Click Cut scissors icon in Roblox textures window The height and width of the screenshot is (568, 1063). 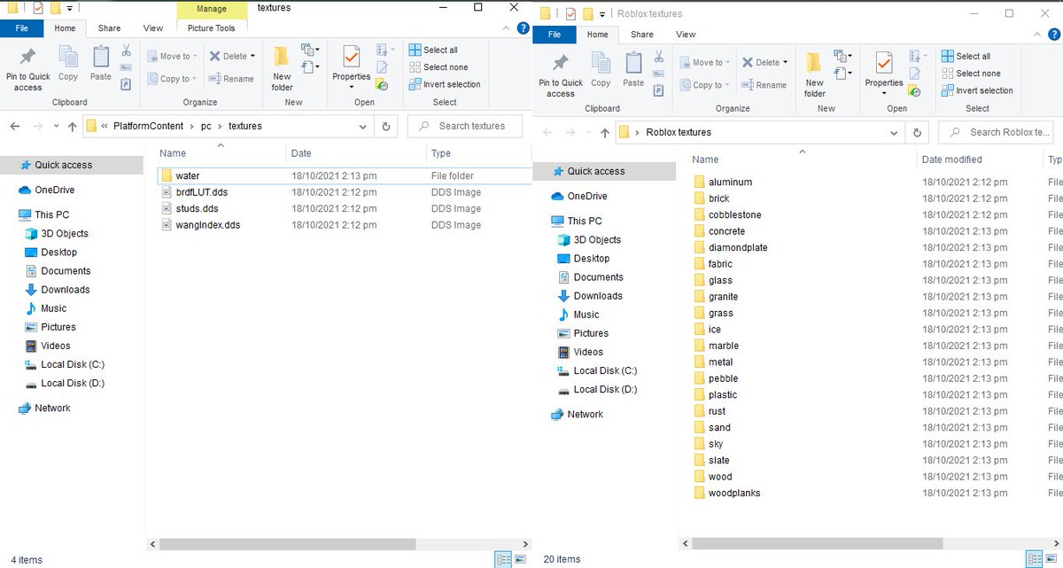coord(658,57)
